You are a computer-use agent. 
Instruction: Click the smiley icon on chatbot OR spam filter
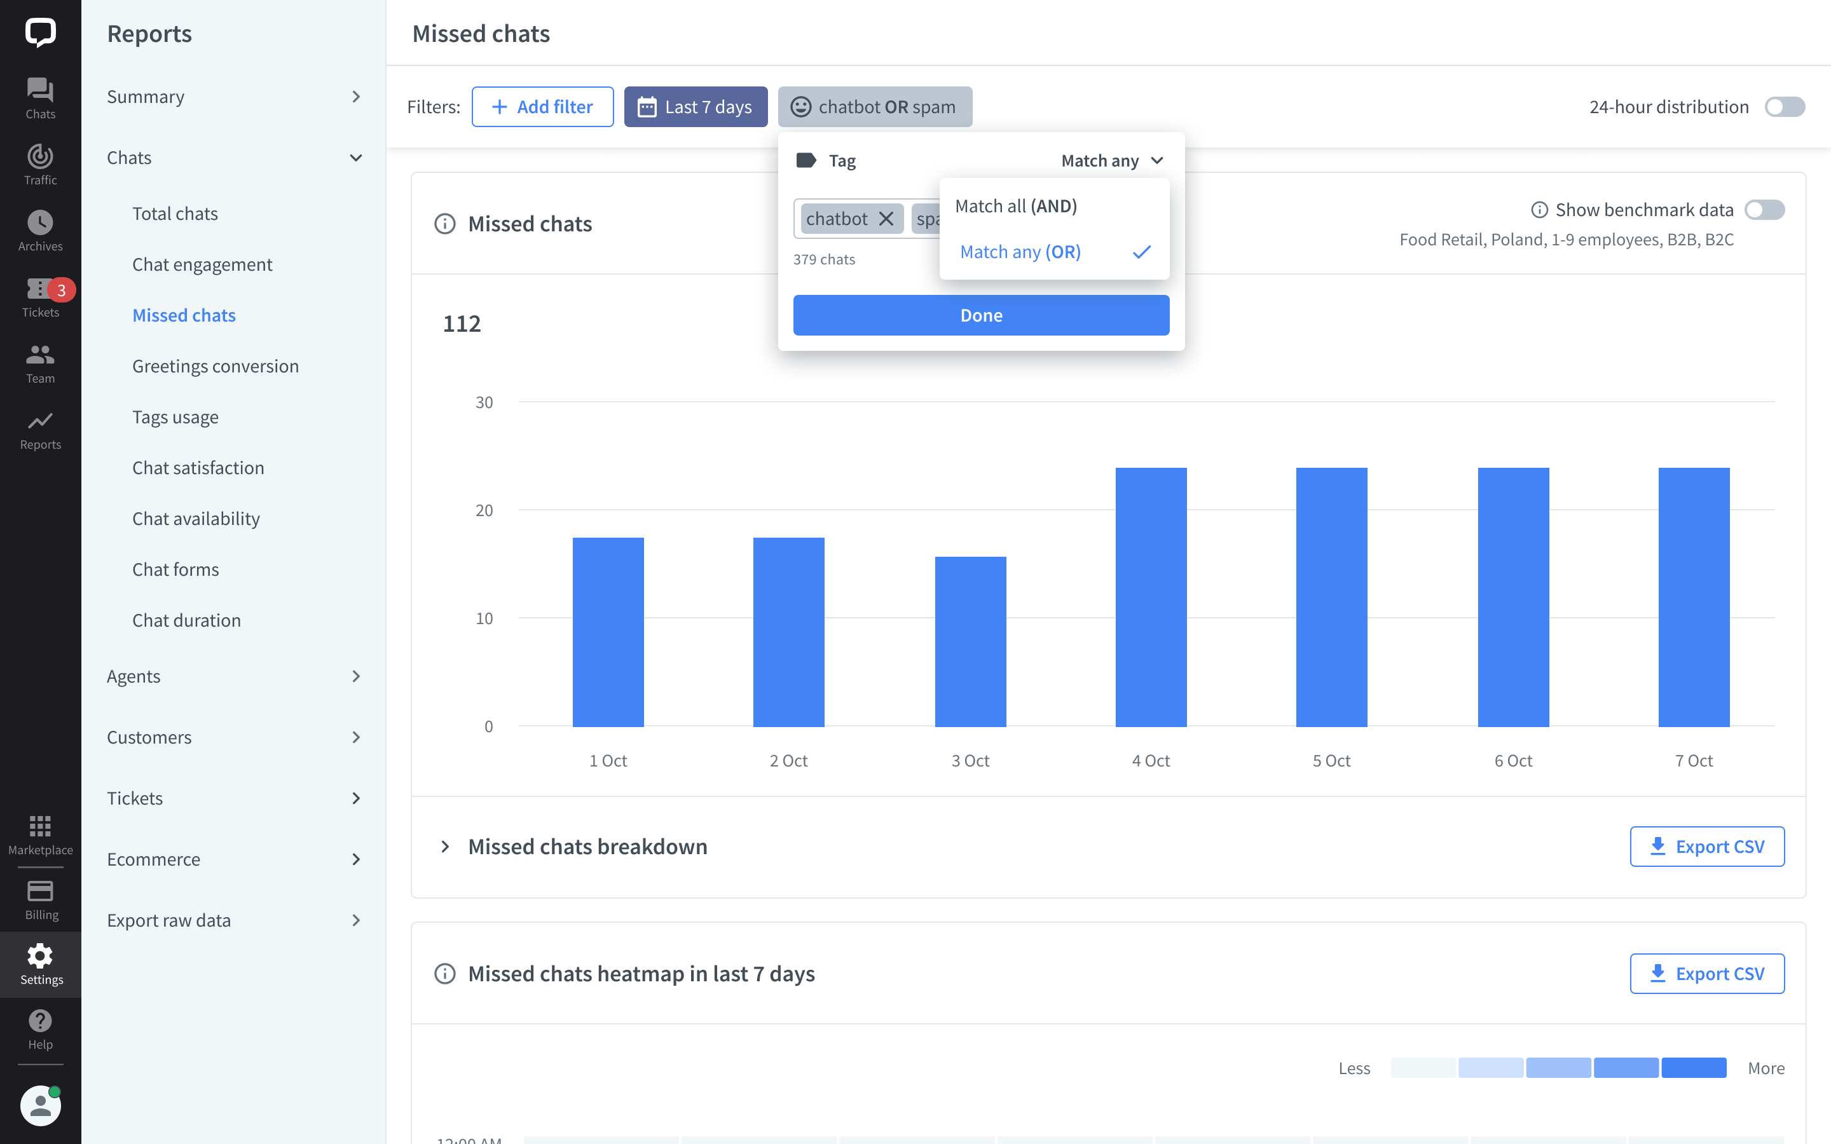point(800,107)
